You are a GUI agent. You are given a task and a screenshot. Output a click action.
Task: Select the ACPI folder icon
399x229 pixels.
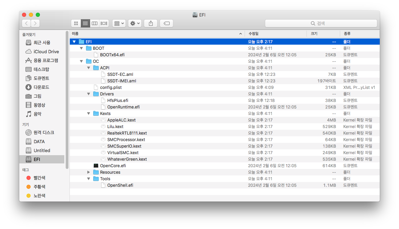click(96, 68)
